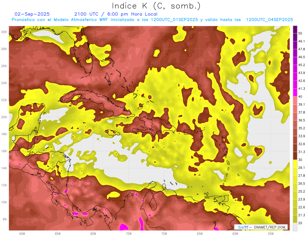
Task: Click the 'Indice K (C, somb.)' title
Action: [156, 6]
